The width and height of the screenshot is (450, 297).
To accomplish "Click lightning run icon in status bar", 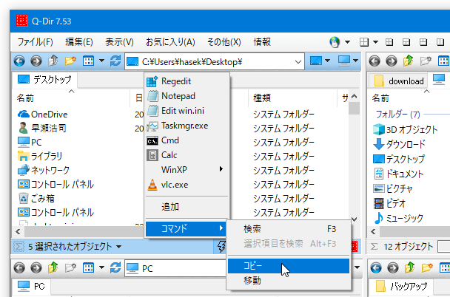I will [221, 246].
